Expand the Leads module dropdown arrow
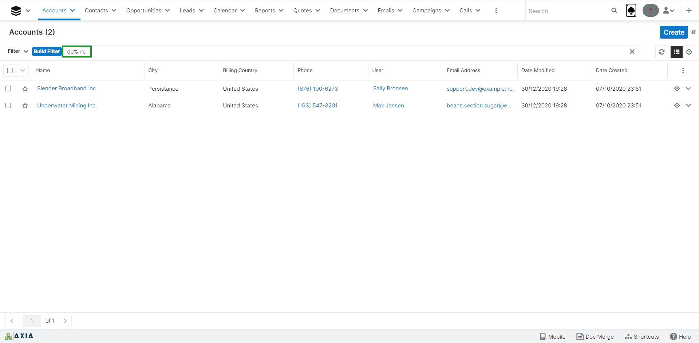 click(201, 11)
